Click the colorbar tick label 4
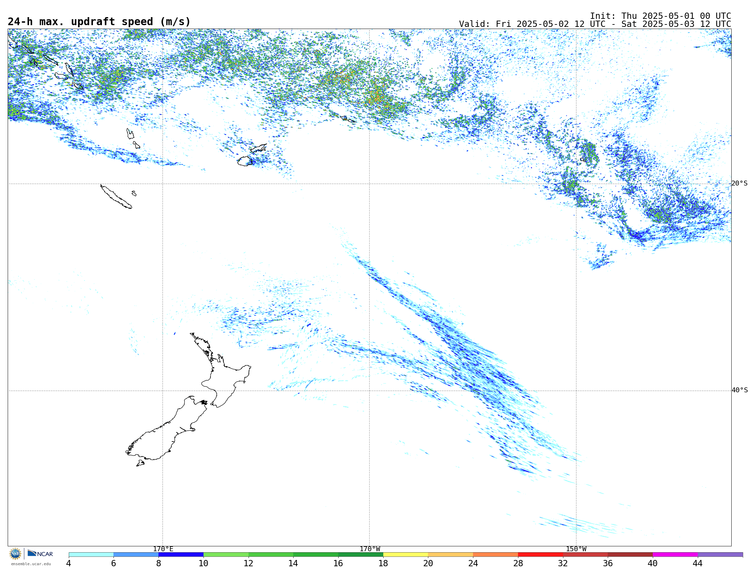Image resolution: width=754 pixels, height=568 pixels. pyautogui.click(x=68, y=563)
